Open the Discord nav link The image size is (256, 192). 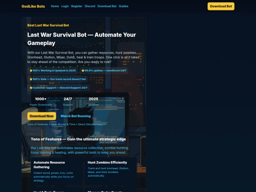[x=90, y=6]
